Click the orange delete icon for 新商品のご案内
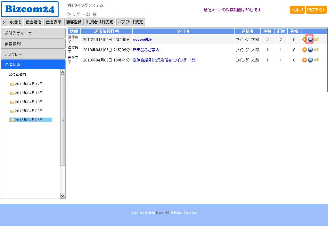The image size is (328, 246). [x=304, y=50]
